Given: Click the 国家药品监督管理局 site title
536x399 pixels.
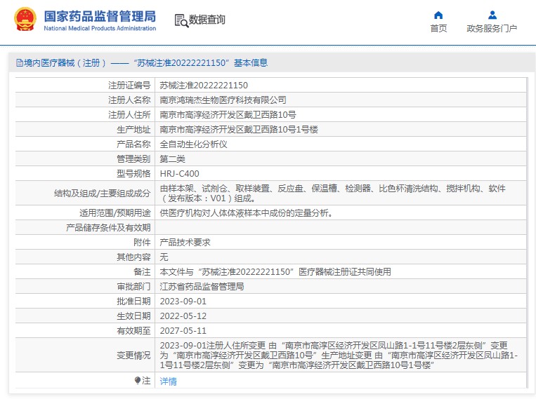Looking at the screenshot, I should 100,16.
